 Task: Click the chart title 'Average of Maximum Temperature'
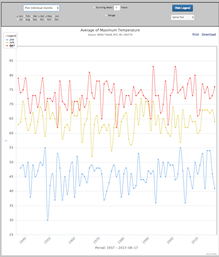pyautogui.click(x=110, y=30)
